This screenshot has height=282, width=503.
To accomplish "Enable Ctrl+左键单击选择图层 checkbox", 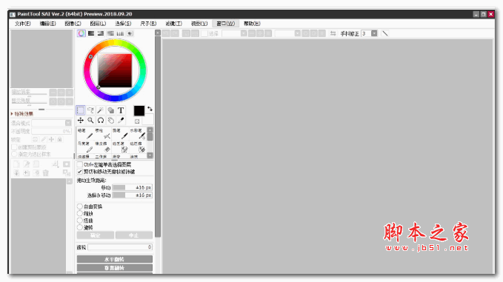I will (x=80, y=164).
